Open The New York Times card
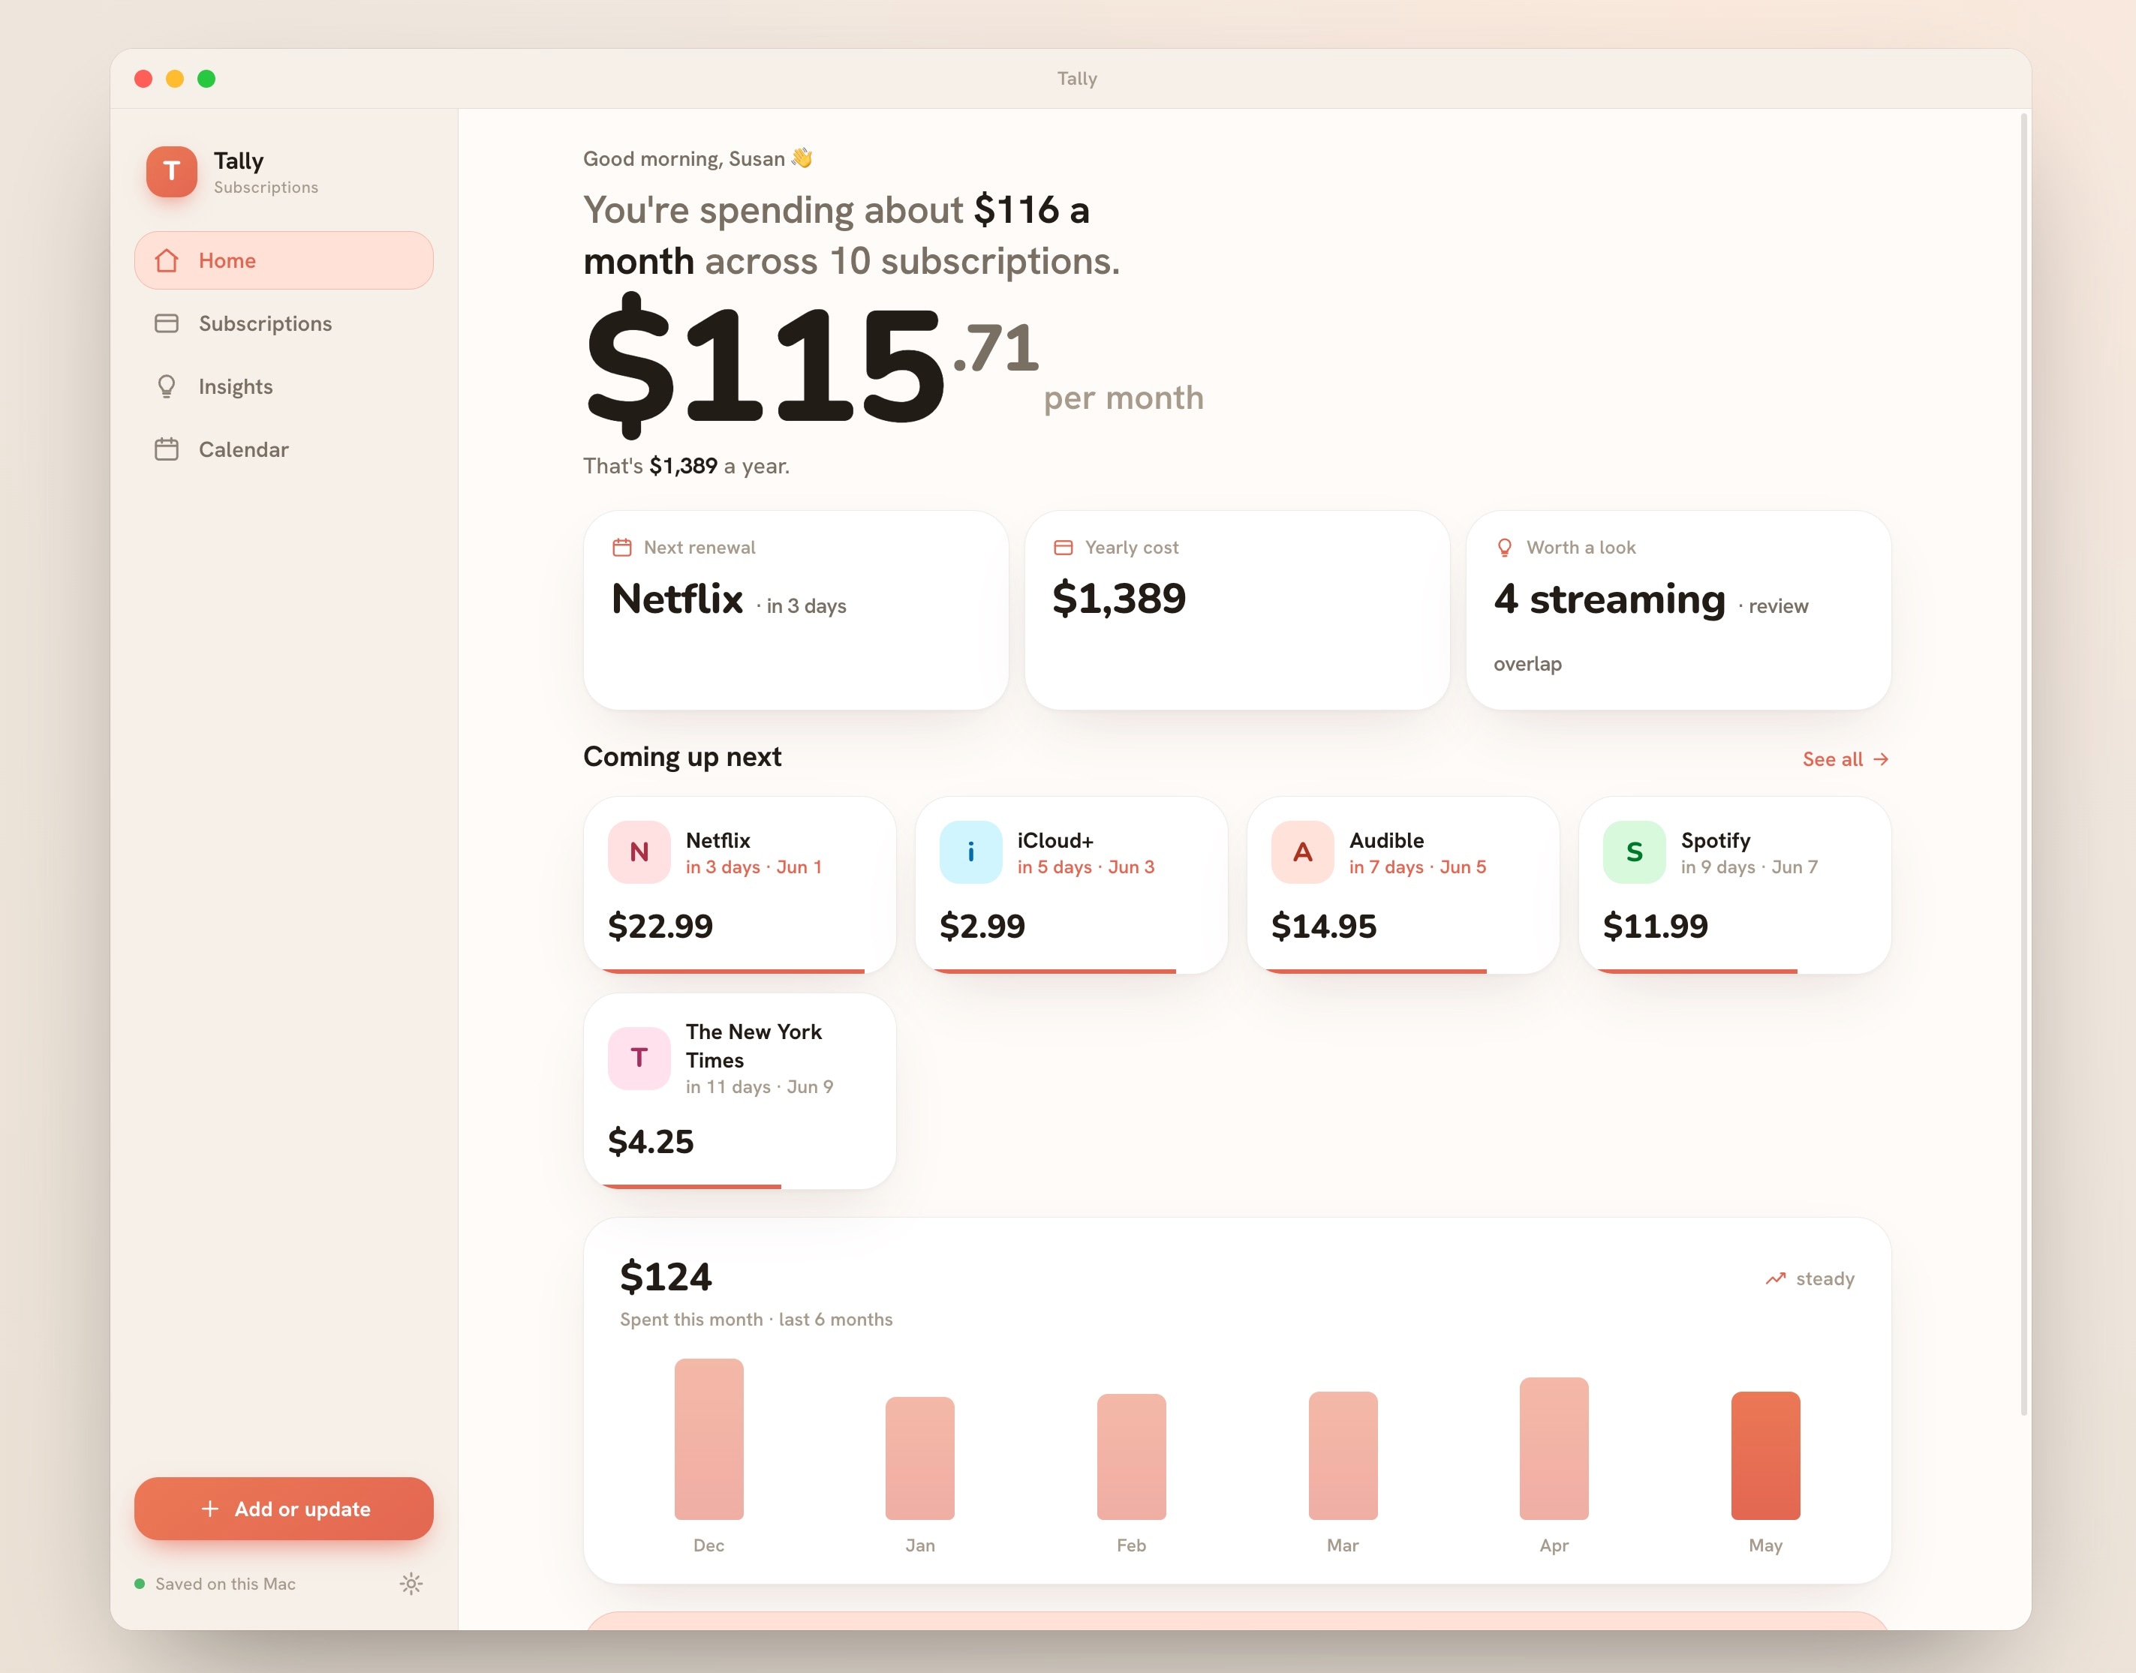 740,1091
